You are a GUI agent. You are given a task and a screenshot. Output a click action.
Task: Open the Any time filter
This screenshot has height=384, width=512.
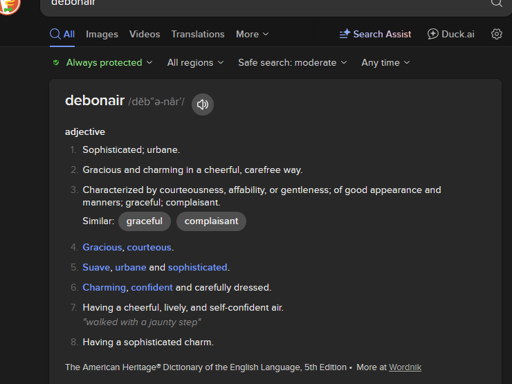point(385,62)
